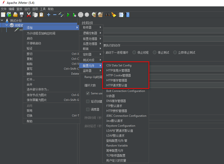Screen dimensions: 224x164
Task: Open the Function helper list icon
Action: [121, 15]
